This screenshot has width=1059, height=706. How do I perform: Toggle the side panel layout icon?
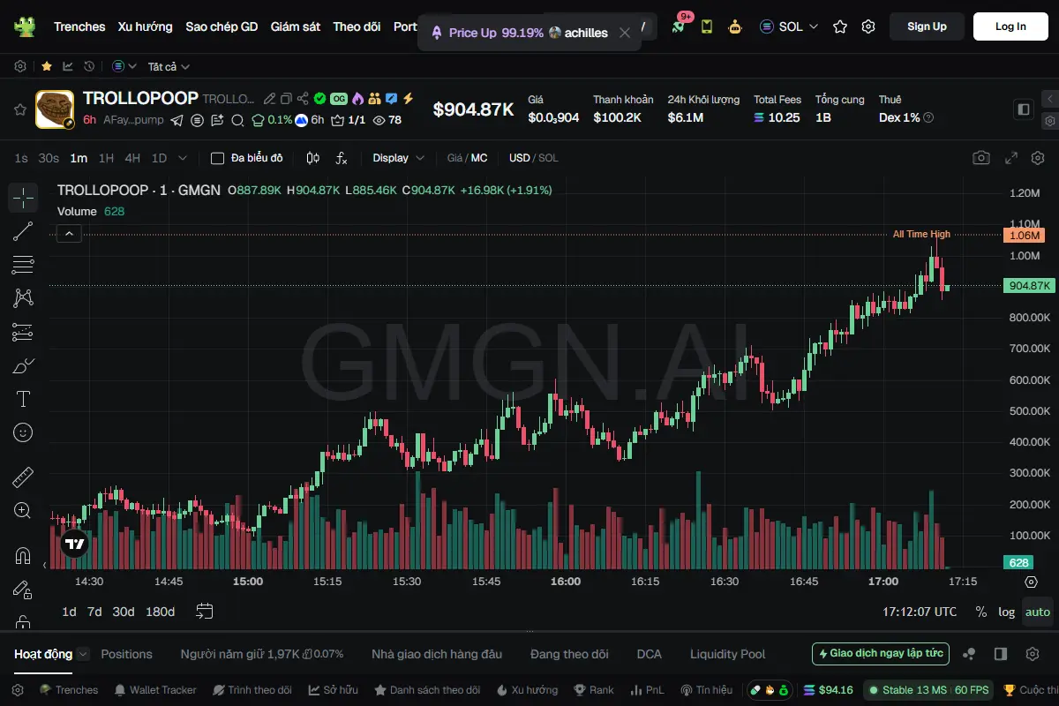click(1024, 109)
